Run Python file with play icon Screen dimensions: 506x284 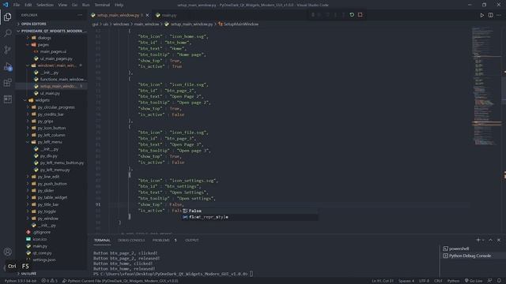click(x=481, y=15)
